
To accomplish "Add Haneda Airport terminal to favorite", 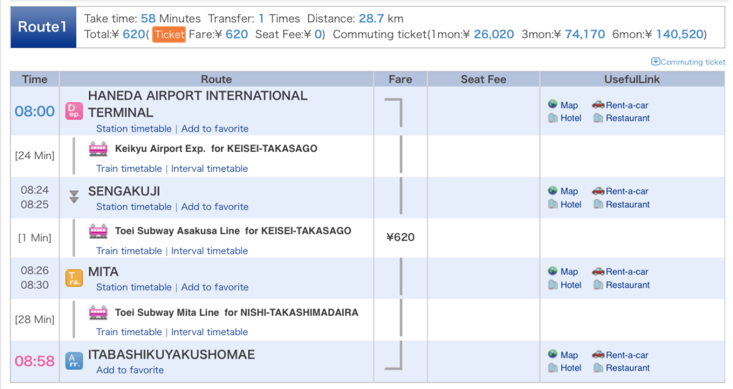I will [215, 128].
